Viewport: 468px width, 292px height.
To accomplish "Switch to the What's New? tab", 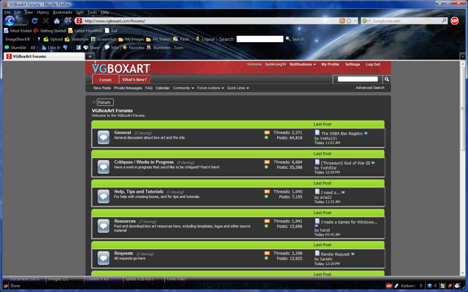I will click(x=135, y=80).
